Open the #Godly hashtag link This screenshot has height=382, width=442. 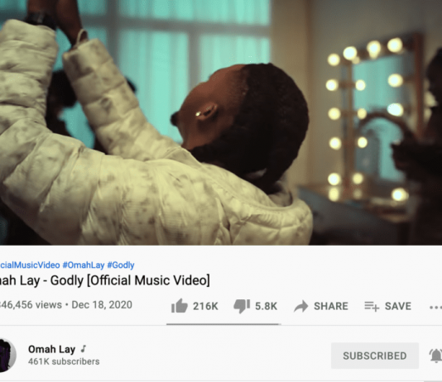pyautogui.click(x=121, y=265)
